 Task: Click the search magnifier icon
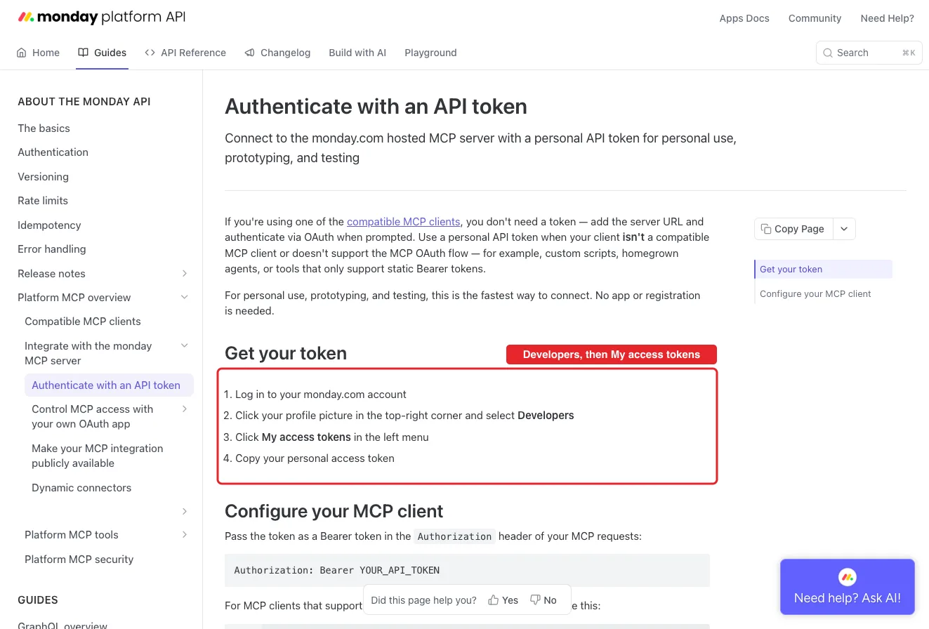(829, 53)
